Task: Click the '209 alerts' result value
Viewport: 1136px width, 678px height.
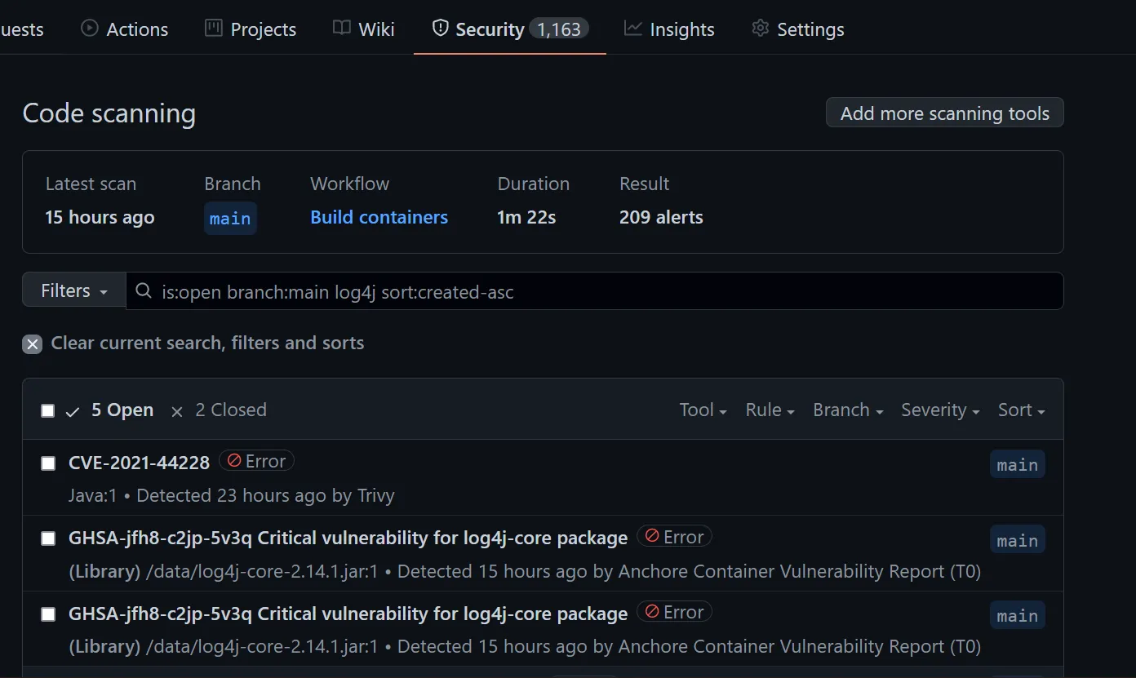Action: point(661,217)
